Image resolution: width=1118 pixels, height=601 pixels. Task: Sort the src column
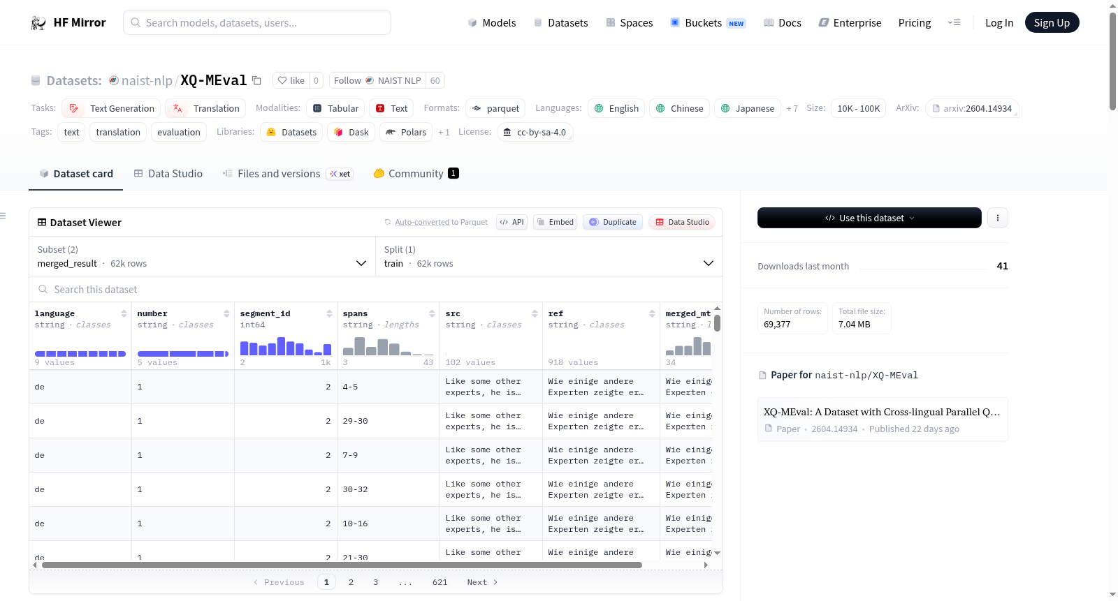coord(535,313)
